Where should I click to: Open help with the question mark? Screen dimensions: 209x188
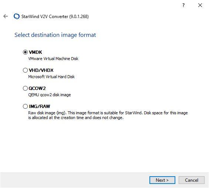(x=183, y=5)
